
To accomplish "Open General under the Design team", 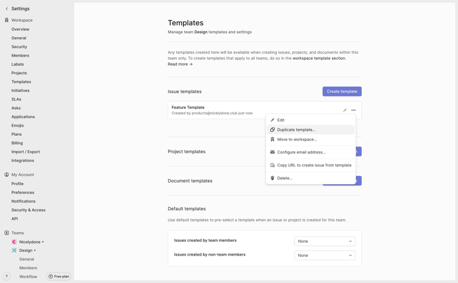I will click(x=26, y=259).
